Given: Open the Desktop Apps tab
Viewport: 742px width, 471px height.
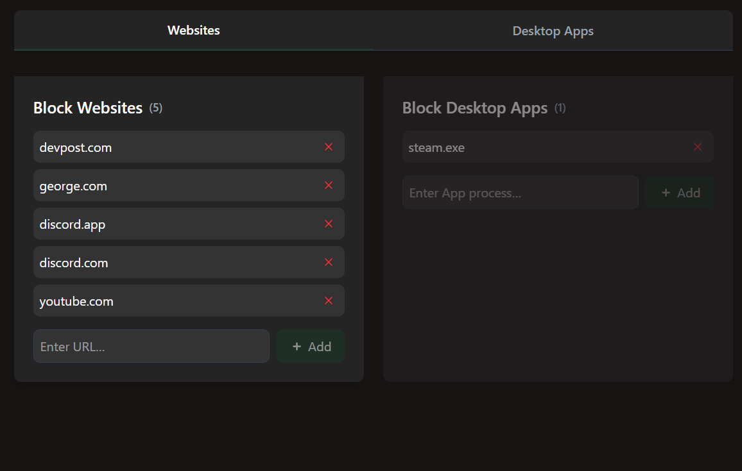Looking at the screenshot, I should tap(553, 31).
